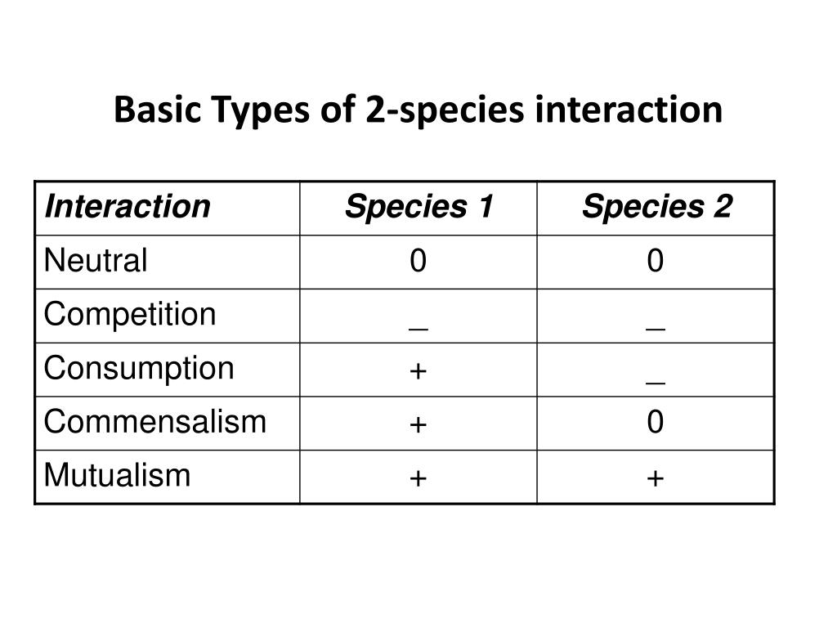Click Competition's minus sign under Species 2
This screenshot has width=837, height=628.
(655, 329)
